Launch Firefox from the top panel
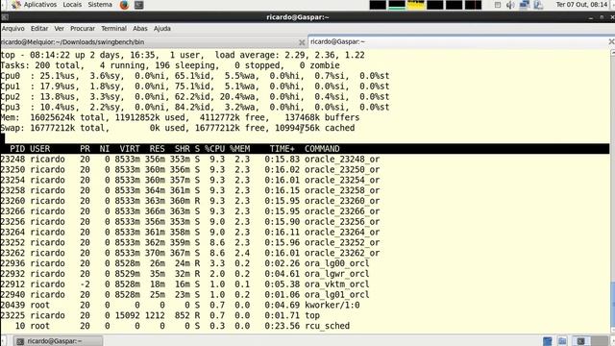615x346 pixels. click(124, 5)
